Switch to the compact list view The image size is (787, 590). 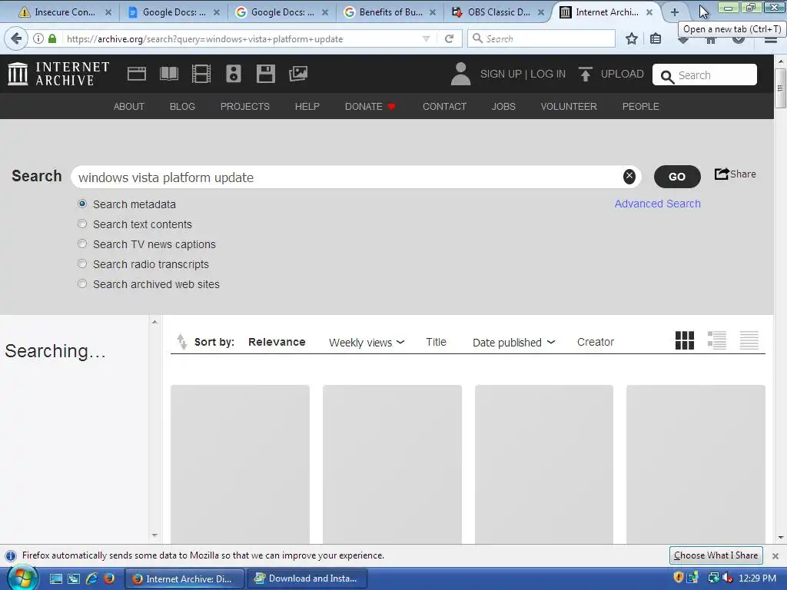pos(749,340)
